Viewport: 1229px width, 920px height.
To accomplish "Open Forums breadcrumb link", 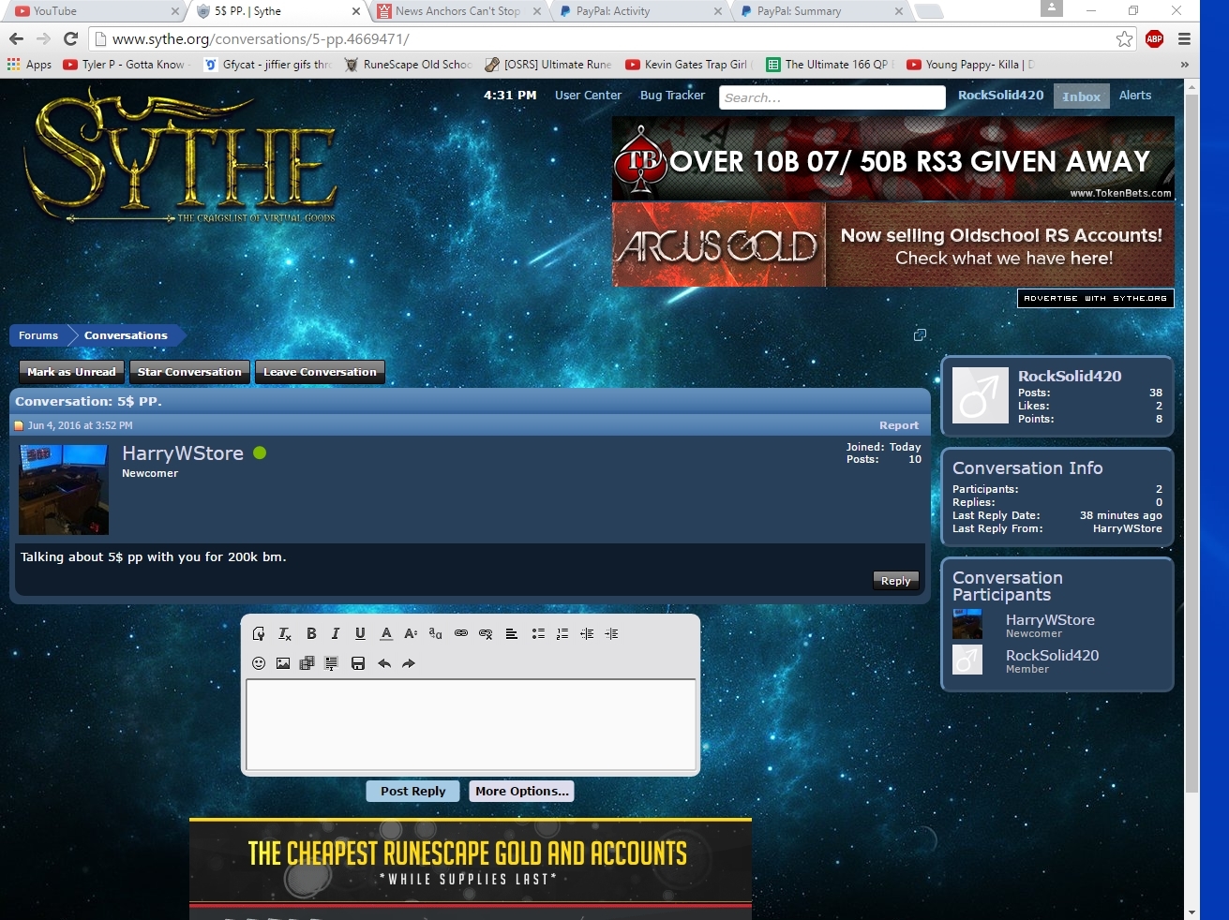I will (x=38, y=335).
